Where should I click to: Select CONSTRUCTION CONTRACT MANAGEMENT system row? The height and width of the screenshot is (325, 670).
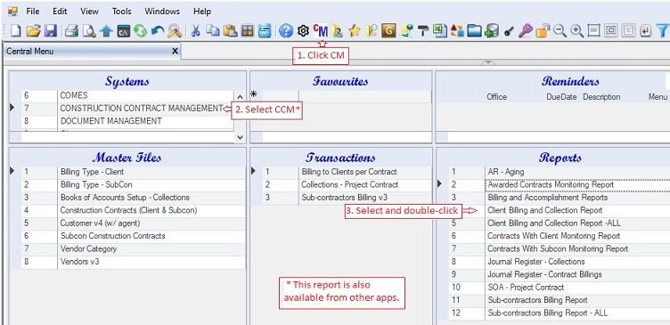121,109
